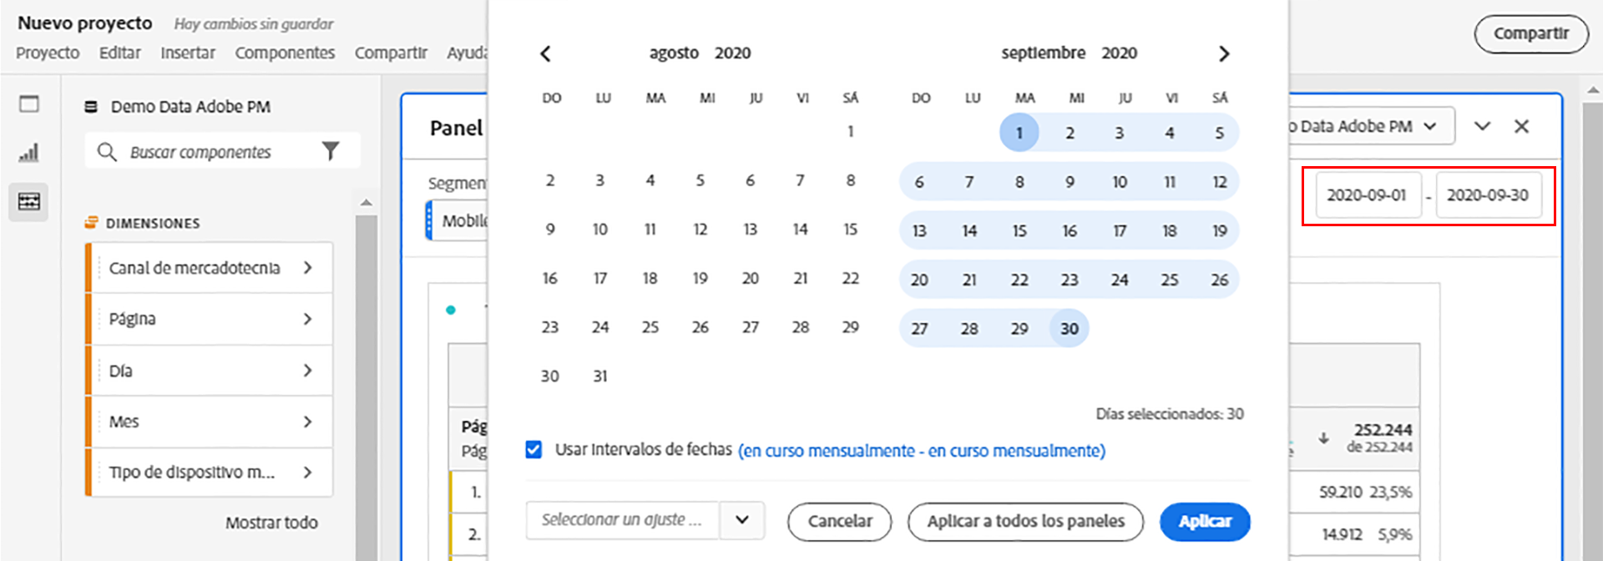Uncheck Usar intervalos de fechas checkbox
Screen dimensions: 1603x561
pyautogui.click(x=534, y=450)
